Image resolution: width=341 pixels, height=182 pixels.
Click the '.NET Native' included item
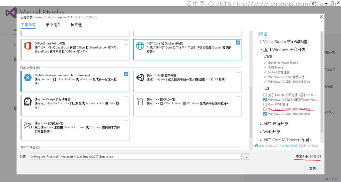pos(276,67)
